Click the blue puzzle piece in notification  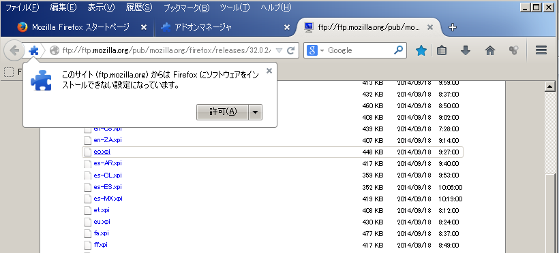point(42,80)
